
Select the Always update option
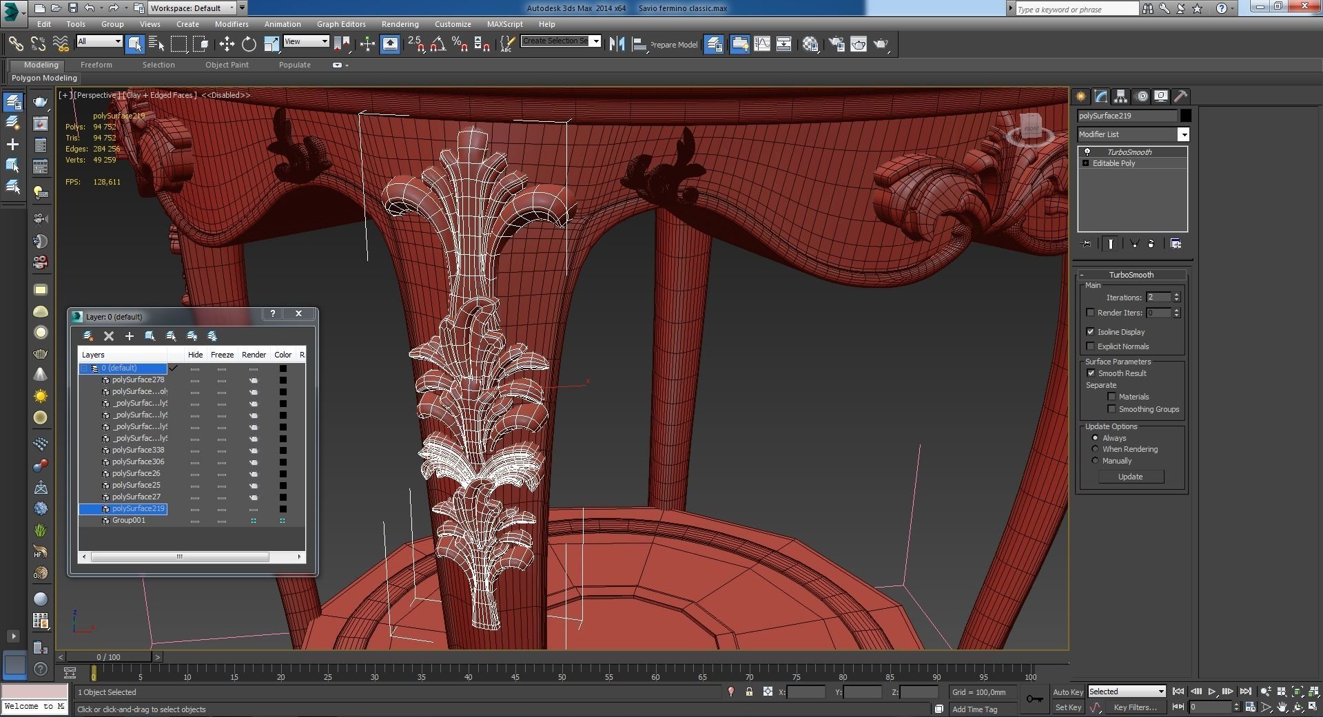click(1095, 437)
